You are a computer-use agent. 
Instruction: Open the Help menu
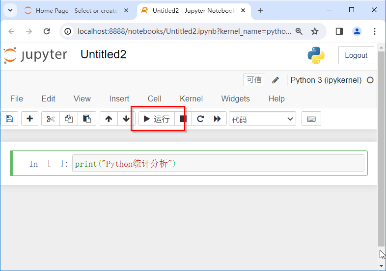(276, 99)
